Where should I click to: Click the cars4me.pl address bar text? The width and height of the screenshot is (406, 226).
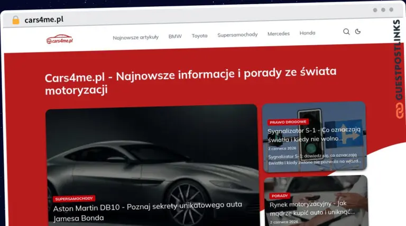click(x=44, y=19)
